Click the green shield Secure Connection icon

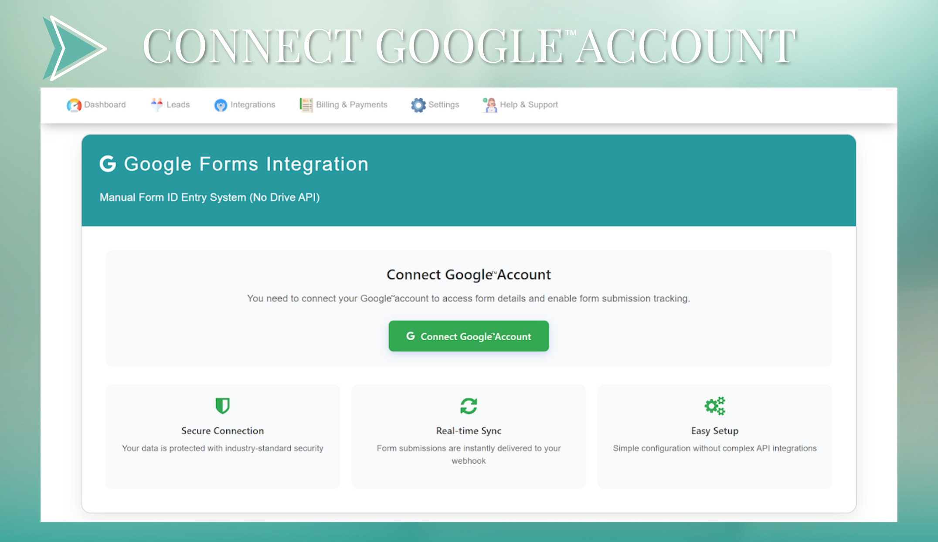222,406
